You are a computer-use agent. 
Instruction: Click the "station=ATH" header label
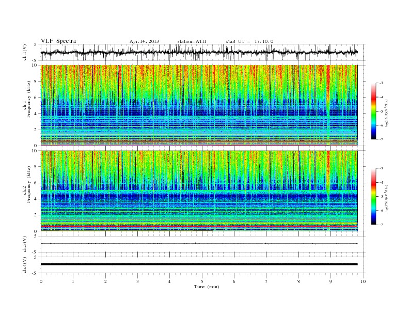192,41
